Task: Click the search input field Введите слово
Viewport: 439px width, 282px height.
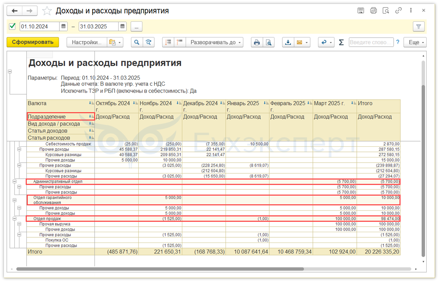Action: 371,42
